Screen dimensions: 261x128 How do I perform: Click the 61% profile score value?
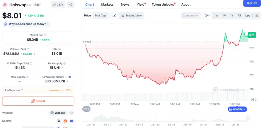click(69, 90)
